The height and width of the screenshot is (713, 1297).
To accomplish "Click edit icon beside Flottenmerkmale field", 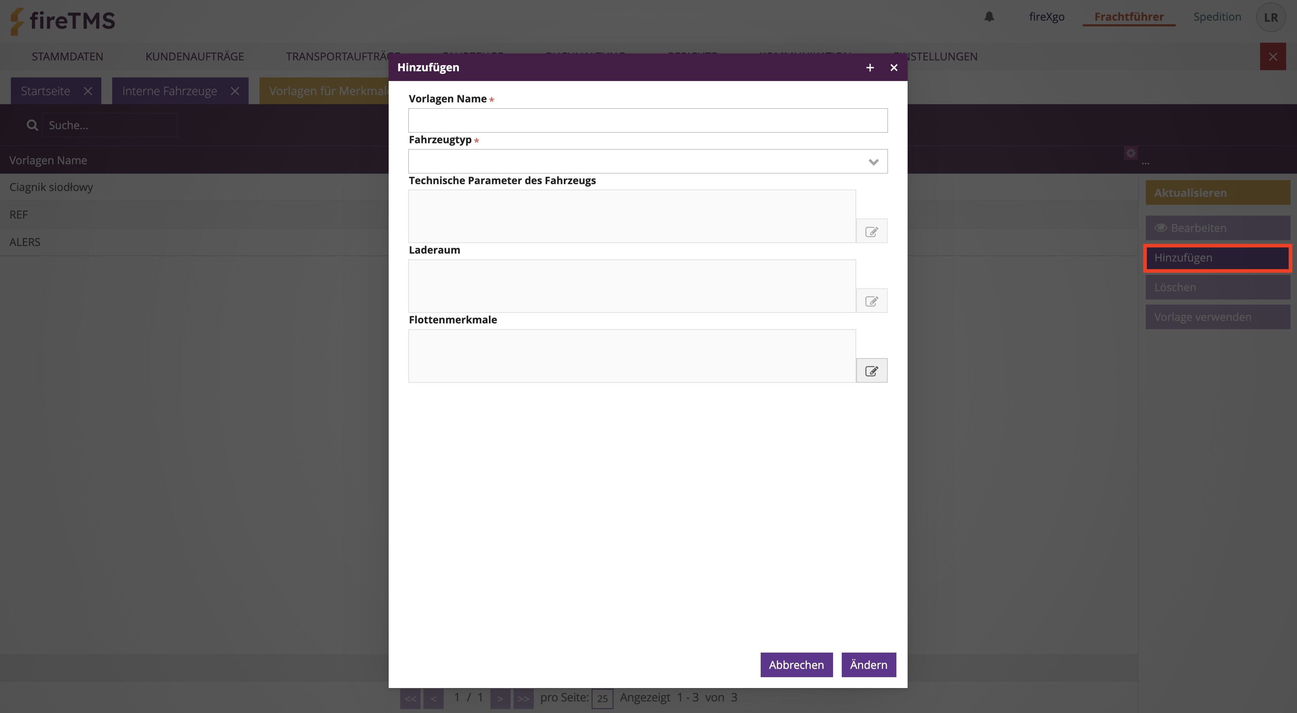I will [x=871, y=371].
